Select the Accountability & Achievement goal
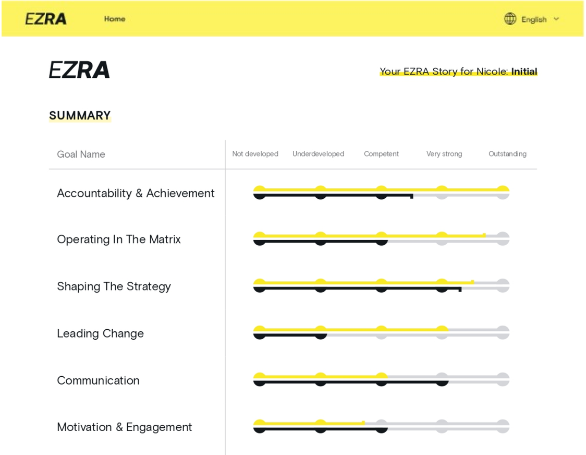 click(x=136, y=193)
